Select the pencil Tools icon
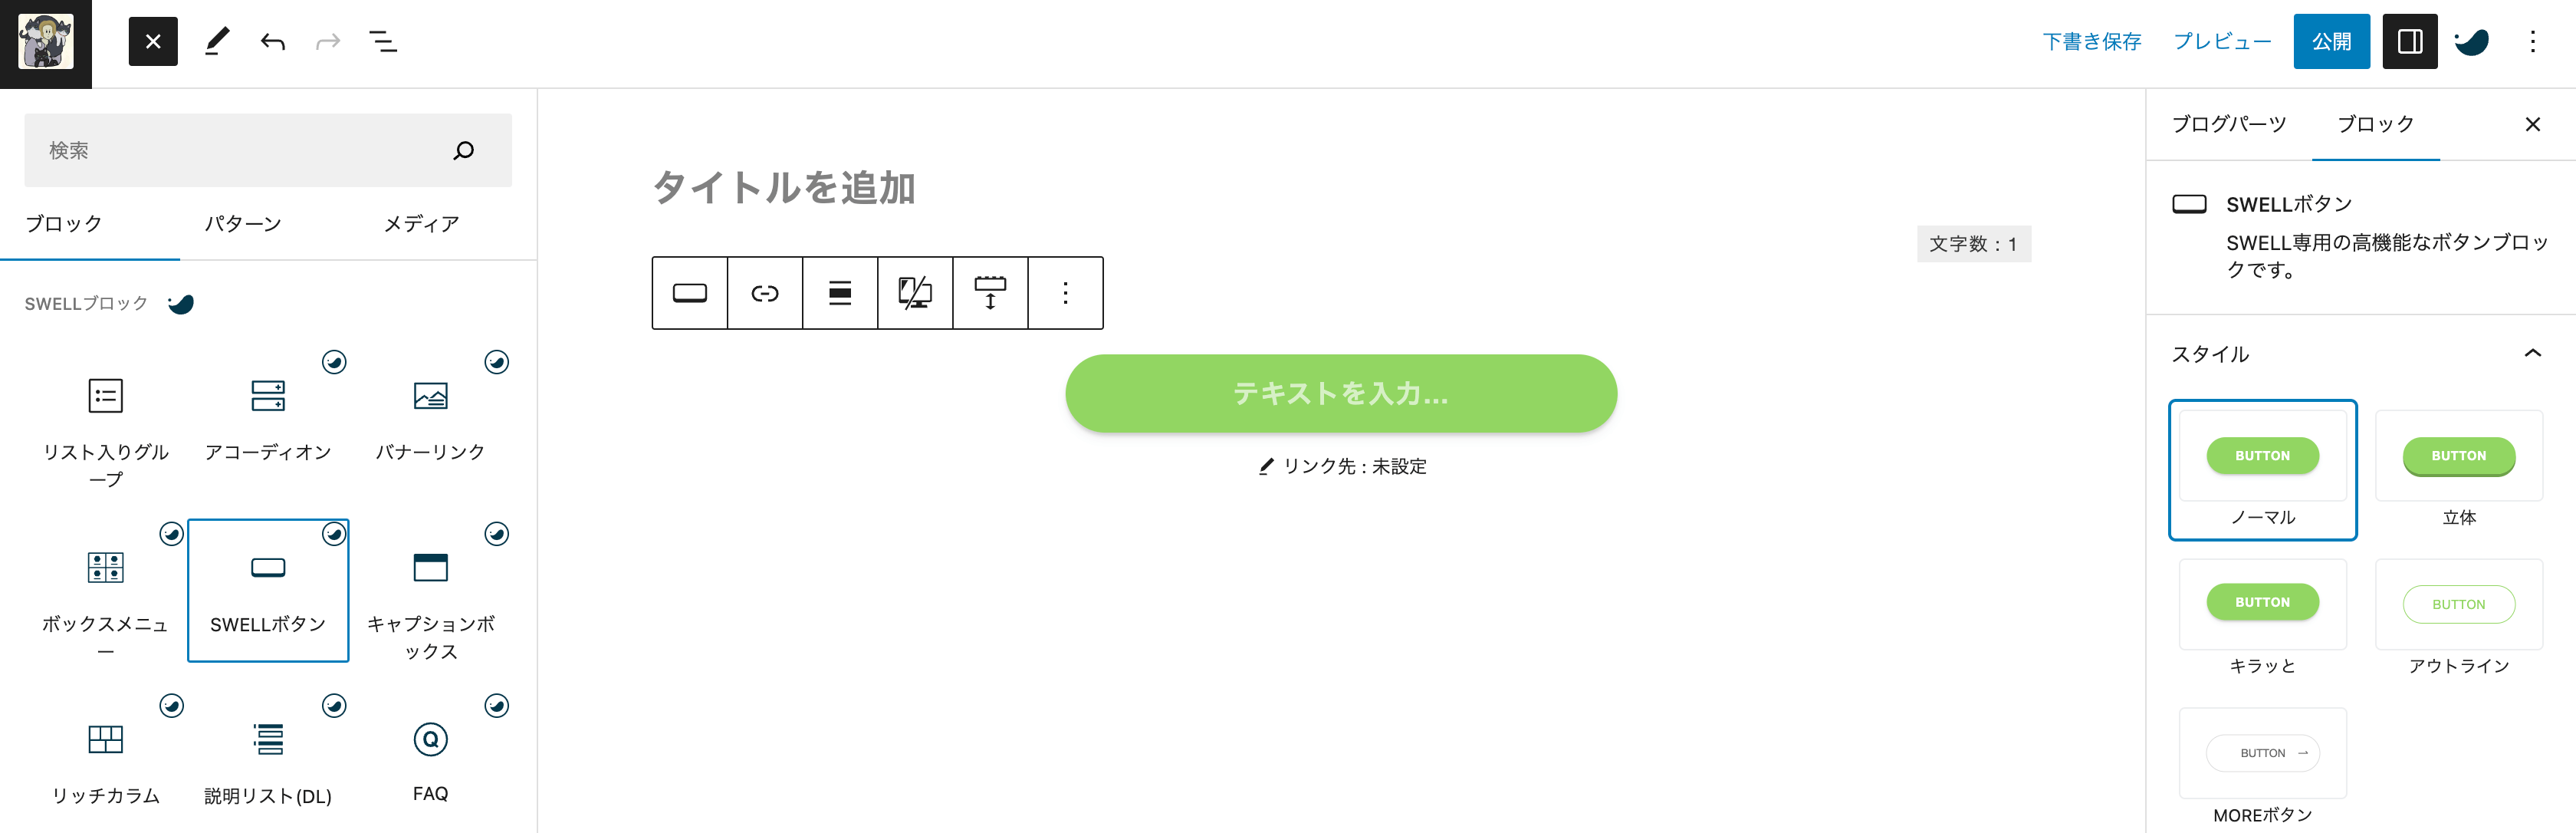The image size is (2576, 833). point(217,42)
